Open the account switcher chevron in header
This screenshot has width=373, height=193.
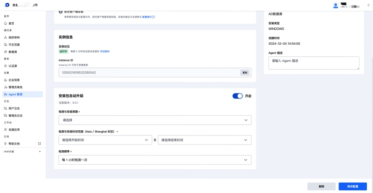click(368, 5)
